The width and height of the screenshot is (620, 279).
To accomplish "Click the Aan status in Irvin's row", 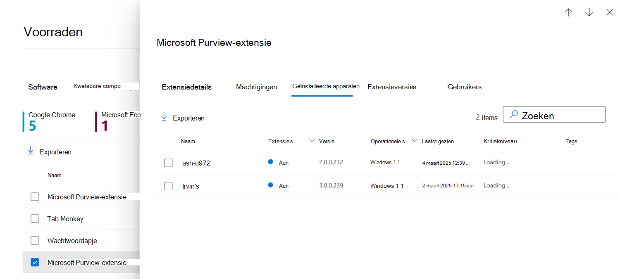I will [284, 186].
